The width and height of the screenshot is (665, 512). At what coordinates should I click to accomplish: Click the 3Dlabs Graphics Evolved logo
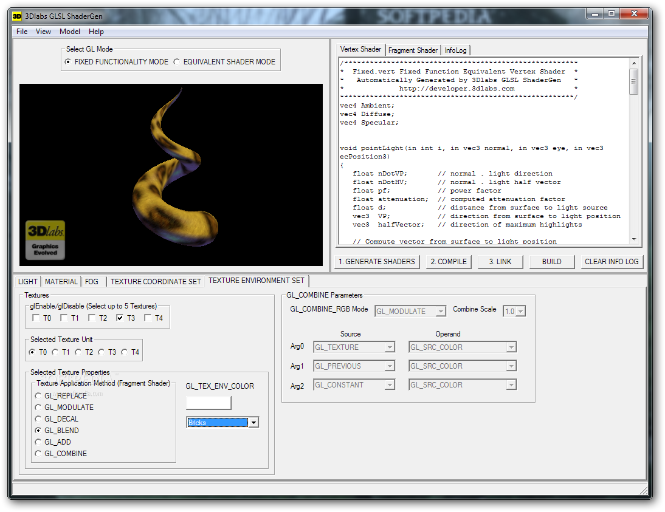click(x=46, y=239)
